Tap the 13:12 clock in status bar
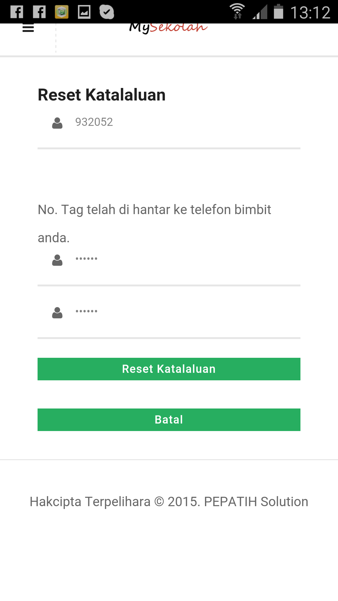 pyautogui.click(x=310, y=13)
